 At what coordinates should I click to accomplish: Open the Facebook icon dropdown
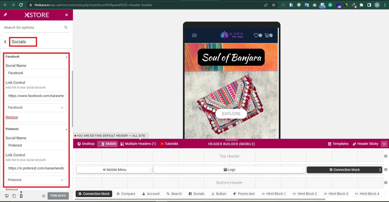pyautogui.click(x=36, y=108)
